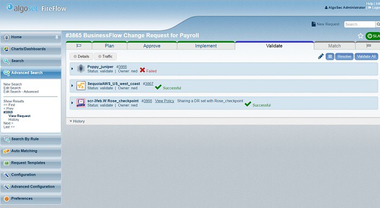380x208 pixels.
Task: Open the list view icon button
Action: pyautogui.click(x=330, y=56)
